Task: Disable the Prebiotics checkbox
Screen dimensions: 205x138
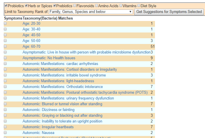Action: (x=55, y=6)
